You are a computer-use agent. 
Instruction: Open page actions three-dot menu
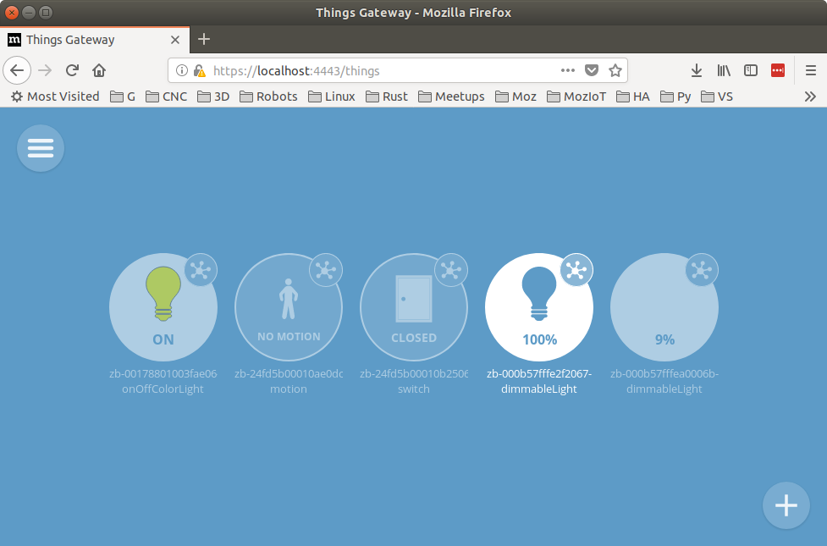pos(567,70)
